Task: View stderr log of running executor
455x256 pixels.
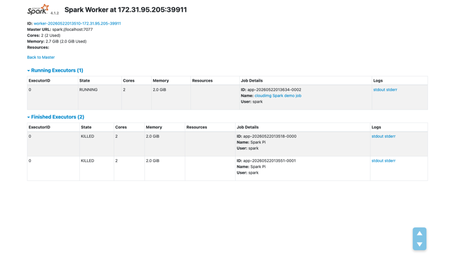Action: coord(392,90)
